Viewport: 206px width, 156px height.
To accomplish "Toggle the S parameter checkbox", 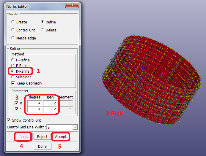I will [x=17, y=109].
